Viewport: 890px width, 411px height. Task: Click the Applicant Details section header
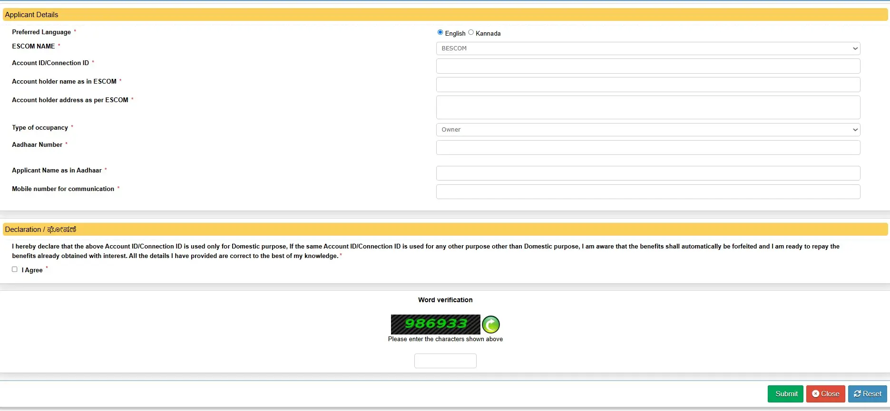pos(445,15)
